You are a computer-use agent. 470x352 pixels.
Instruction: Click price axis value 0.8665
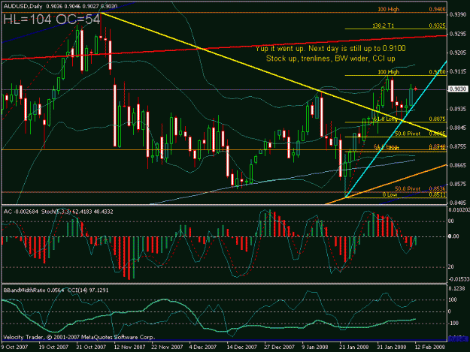pos(459,165)
